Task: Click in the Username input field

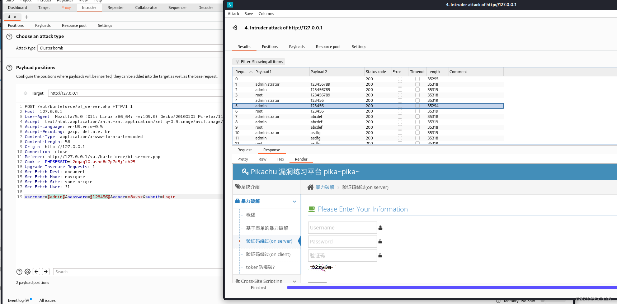Action: click(x=342, y=228)
